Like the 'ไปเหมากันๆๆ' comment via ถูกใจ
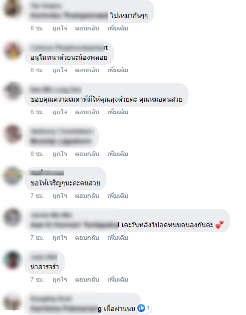This screenshot has height=315, width=246. (x=60, y=28)
